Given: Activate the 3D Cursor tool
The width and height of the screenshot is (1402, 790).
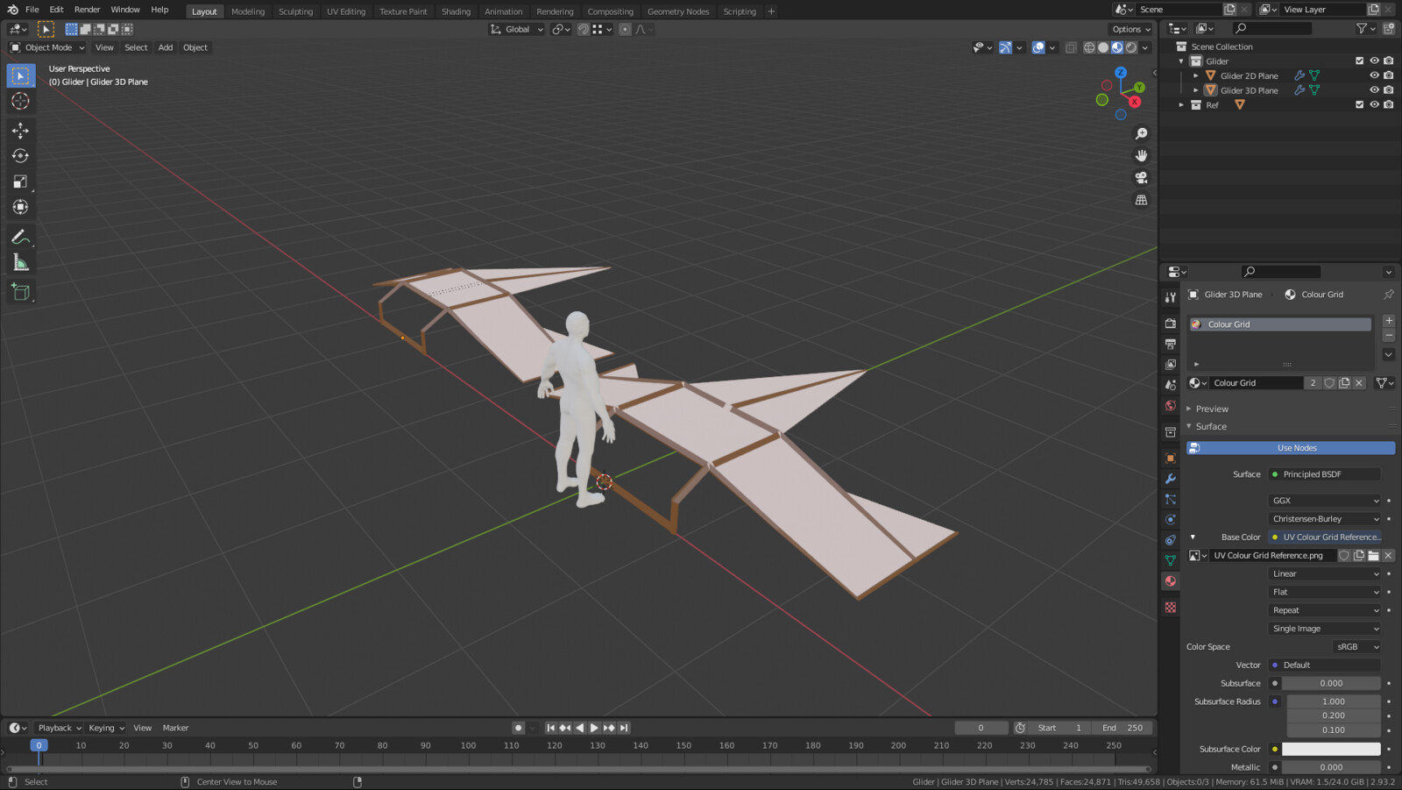Looking at the screenshot, I should (x=21, y=102).
